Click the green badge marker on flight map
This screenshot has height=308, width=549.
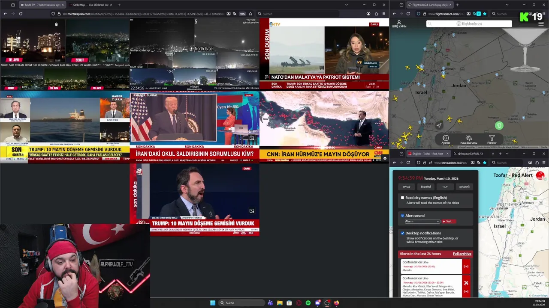click(x=499, y=125)
